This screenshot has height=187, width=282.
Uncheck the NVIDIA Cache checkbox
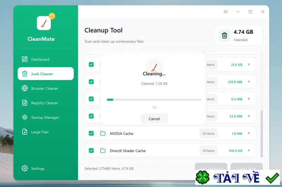tap(91, 133)
